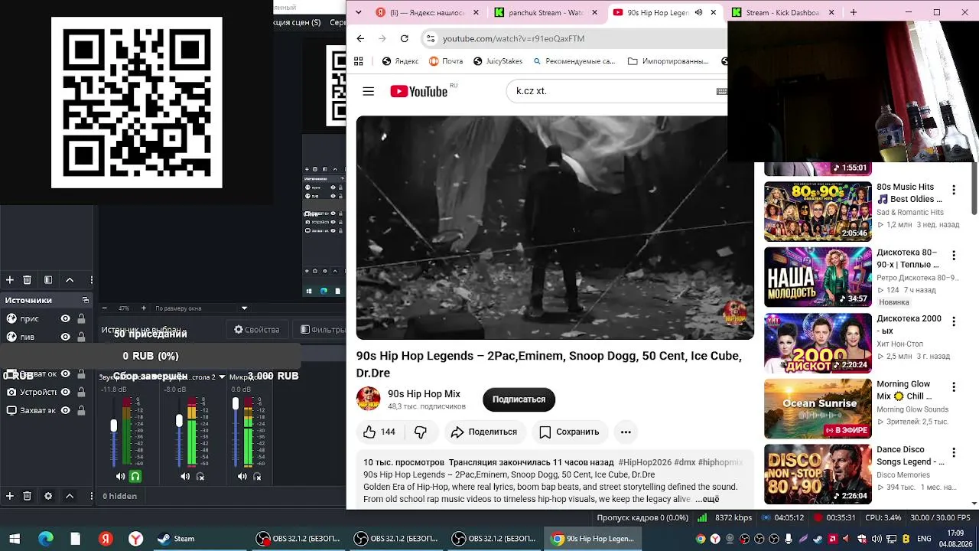This screenshot has height=551, width=979.
Task: Lock the 'прис' source
Action: tap(81, 318)
